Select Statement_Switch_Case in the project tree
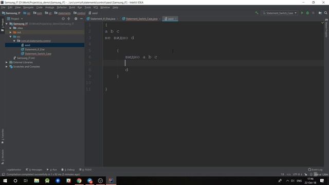 click(38, 53)
